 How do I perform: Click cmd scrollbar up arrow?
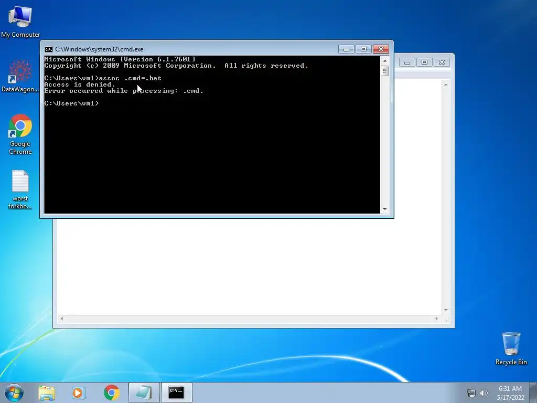tap(385, 61)
